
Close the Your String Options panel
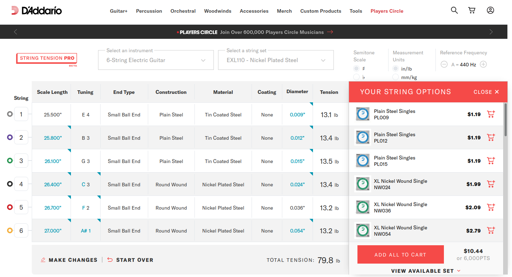click(x=486, y=92)
